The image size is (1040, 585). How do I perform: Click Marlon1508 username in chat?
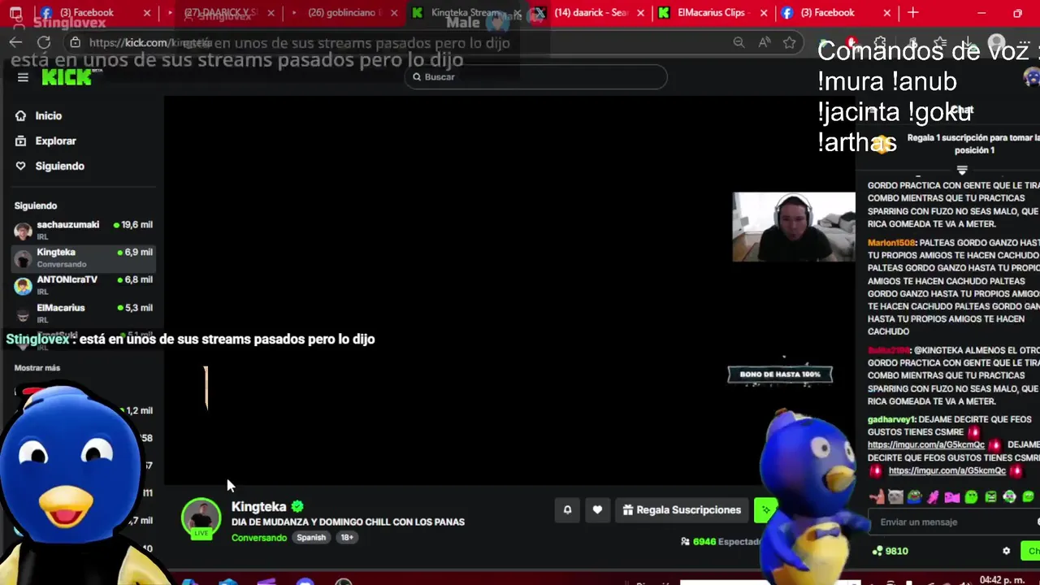(891, 243)
